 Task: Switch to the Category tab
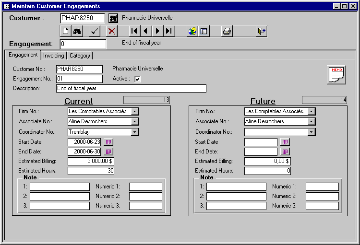[x=80, y=56]
